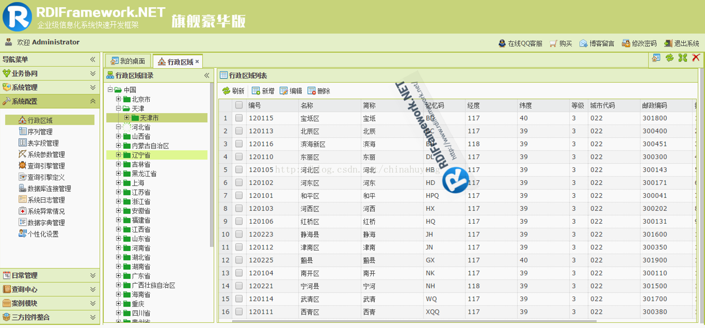Select 内蒙古自治区 in the tree

pyautogui.click(x=150, y=146)
